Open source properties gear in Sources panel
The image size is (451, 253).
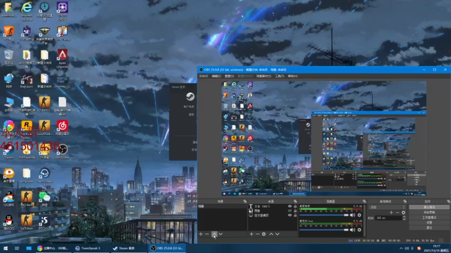pos(264,234)
